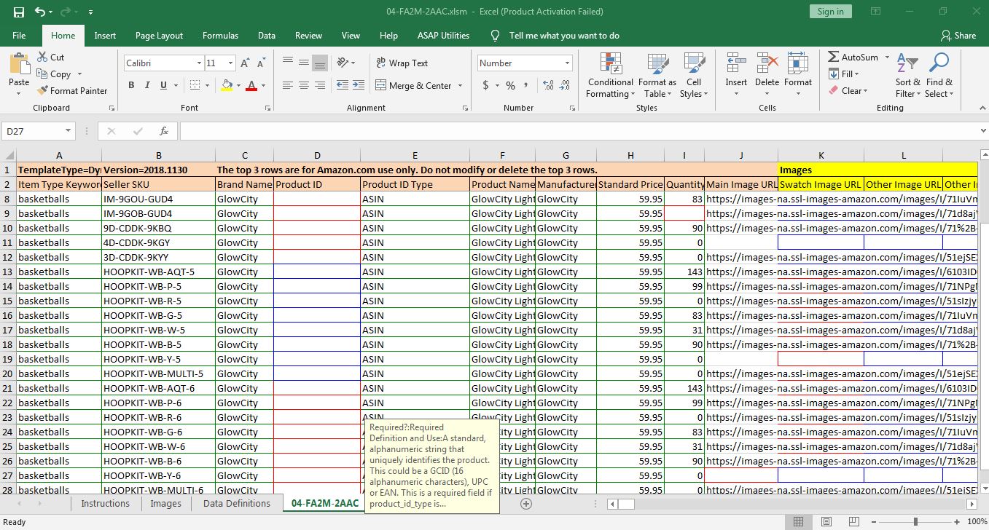Click the AutoSum sigma icon

click(834, 57)
